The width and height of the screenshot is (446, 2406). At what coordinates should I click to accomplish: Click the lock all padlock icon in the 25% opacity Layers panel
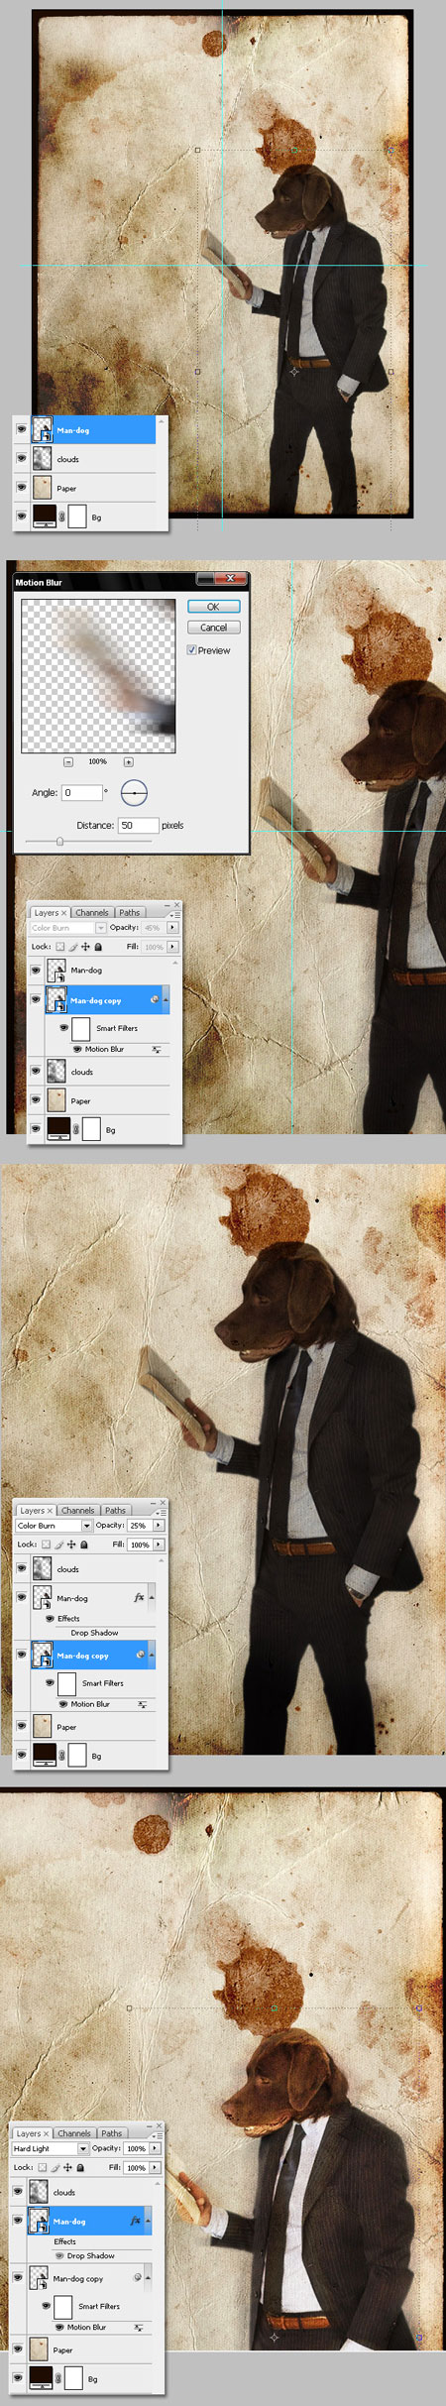pyautogui.click(x=84, y=1545)
